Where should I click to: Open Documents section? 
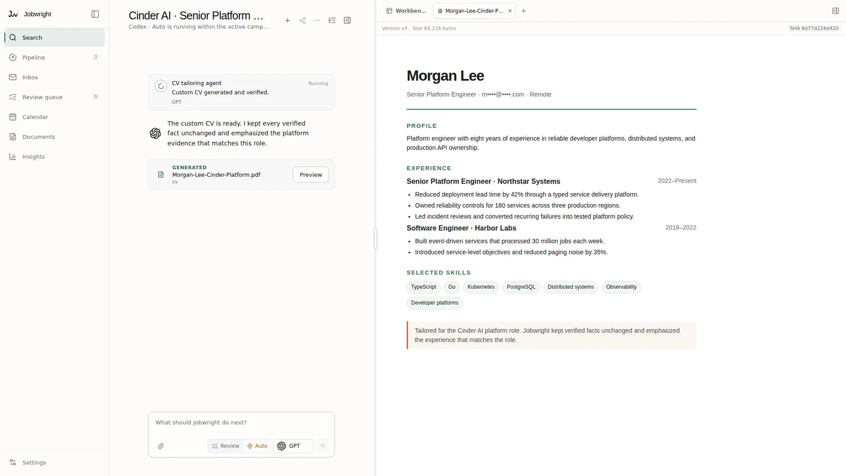[x=54, y=136]
